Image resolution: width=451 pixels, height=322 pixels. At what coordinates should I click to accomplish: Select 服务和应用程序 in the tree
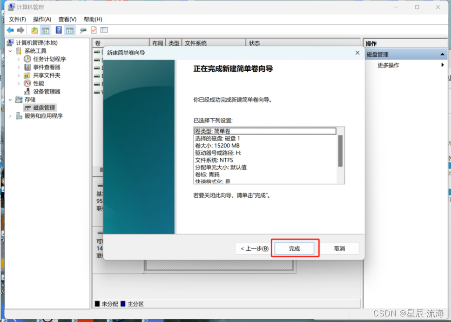pyautogui.click(x=43, y=116)
